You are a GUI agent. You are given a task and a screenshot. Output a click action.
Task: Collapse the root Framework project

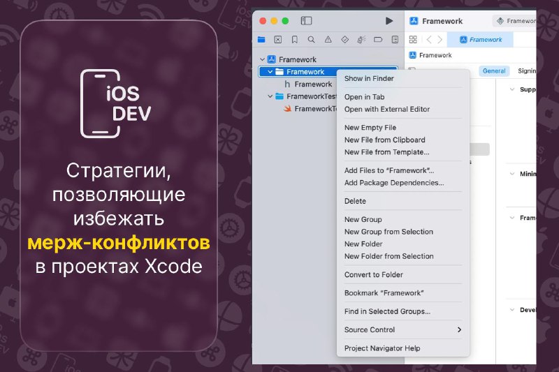263,59
